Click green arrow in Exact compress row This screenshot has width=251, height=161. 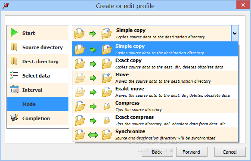[93, 121]
